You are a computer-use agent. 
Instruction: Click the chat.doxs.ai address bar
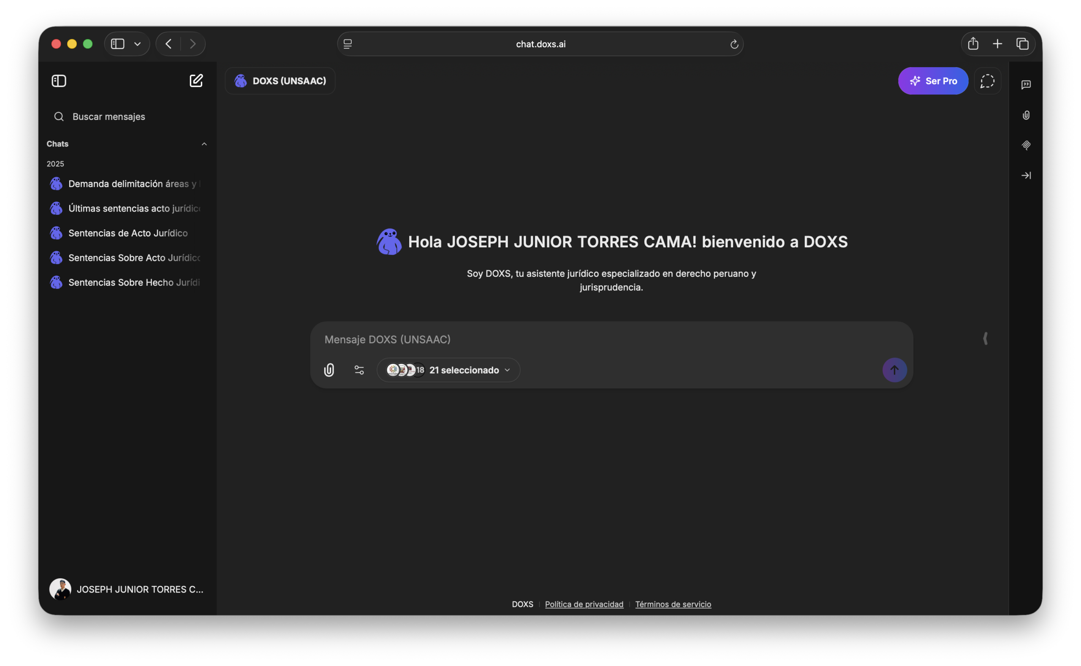tap(540, 43)
